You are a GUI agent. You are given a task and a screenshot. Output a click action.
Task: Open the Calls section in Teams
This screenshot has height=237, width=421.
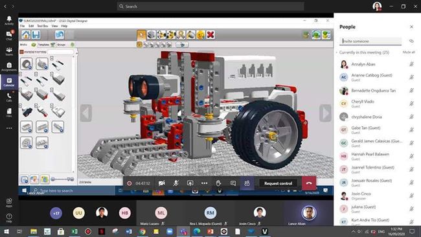(9, 97)
